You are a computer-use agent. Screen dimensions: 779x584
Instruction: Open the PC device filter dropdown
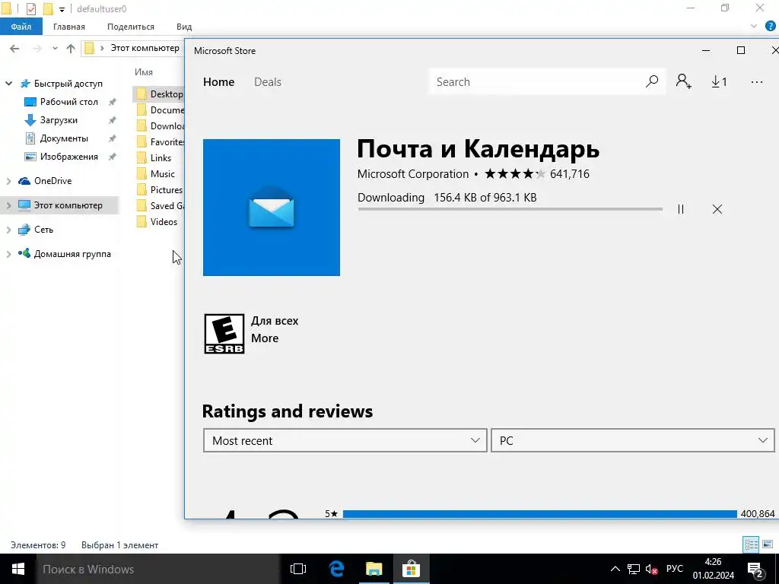pyautogui.click(x=632, y=440)
